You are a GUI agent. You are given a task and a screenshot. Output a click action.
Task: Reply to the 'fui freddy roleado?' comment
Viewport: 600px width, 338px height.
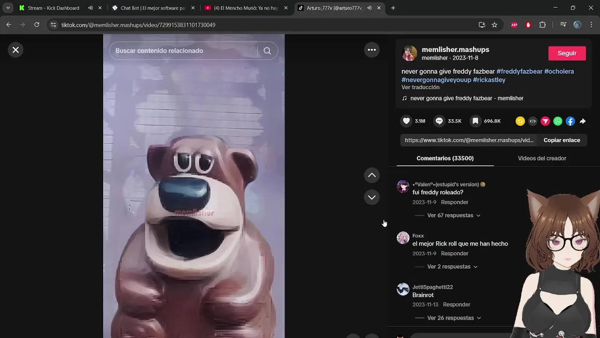455,202
